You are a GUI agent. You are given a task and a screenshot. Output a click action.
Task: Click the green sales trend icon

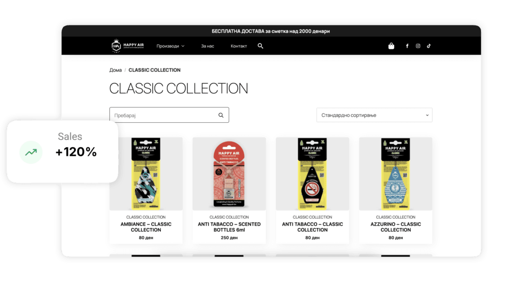31,152
